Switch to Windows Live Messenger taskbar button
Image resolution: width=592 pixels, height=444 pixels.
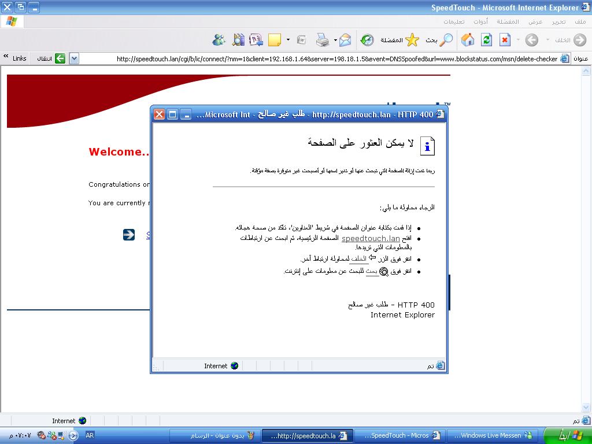tap(493, 436)
